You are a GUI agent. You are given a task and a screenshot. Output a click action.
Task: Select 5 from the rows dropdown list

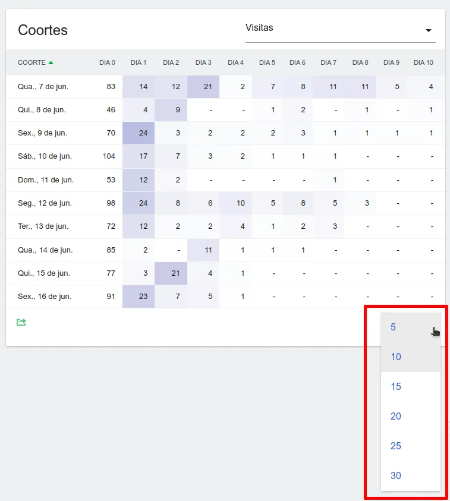point(394,327)
